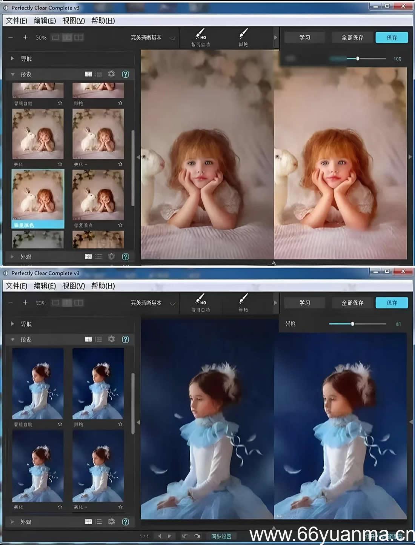Screen dimensions: 415x545
Task: Collapse 预设 panel in upper window
Action: 12,74
